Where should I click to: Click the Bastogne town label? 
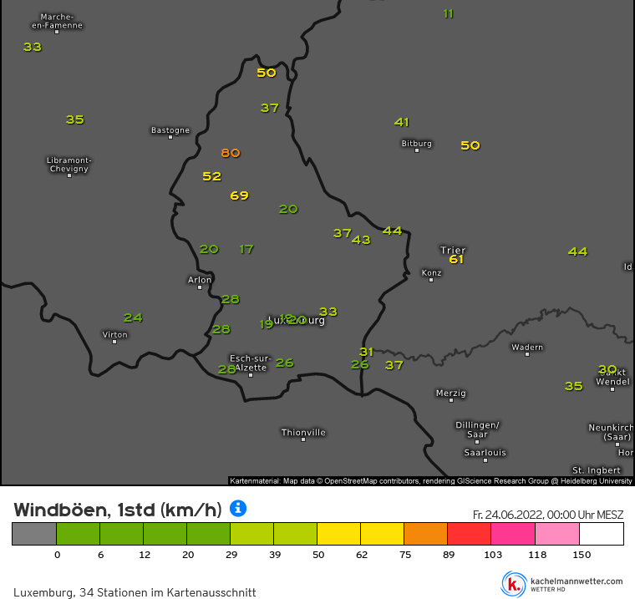(170, 130)
